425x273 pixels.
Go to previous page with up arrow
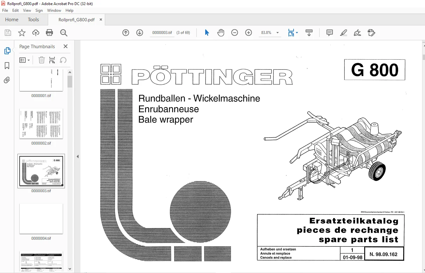126,33
